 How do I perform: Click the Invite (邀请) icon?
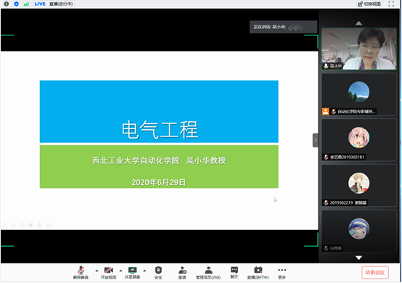[x=182, y=270]
